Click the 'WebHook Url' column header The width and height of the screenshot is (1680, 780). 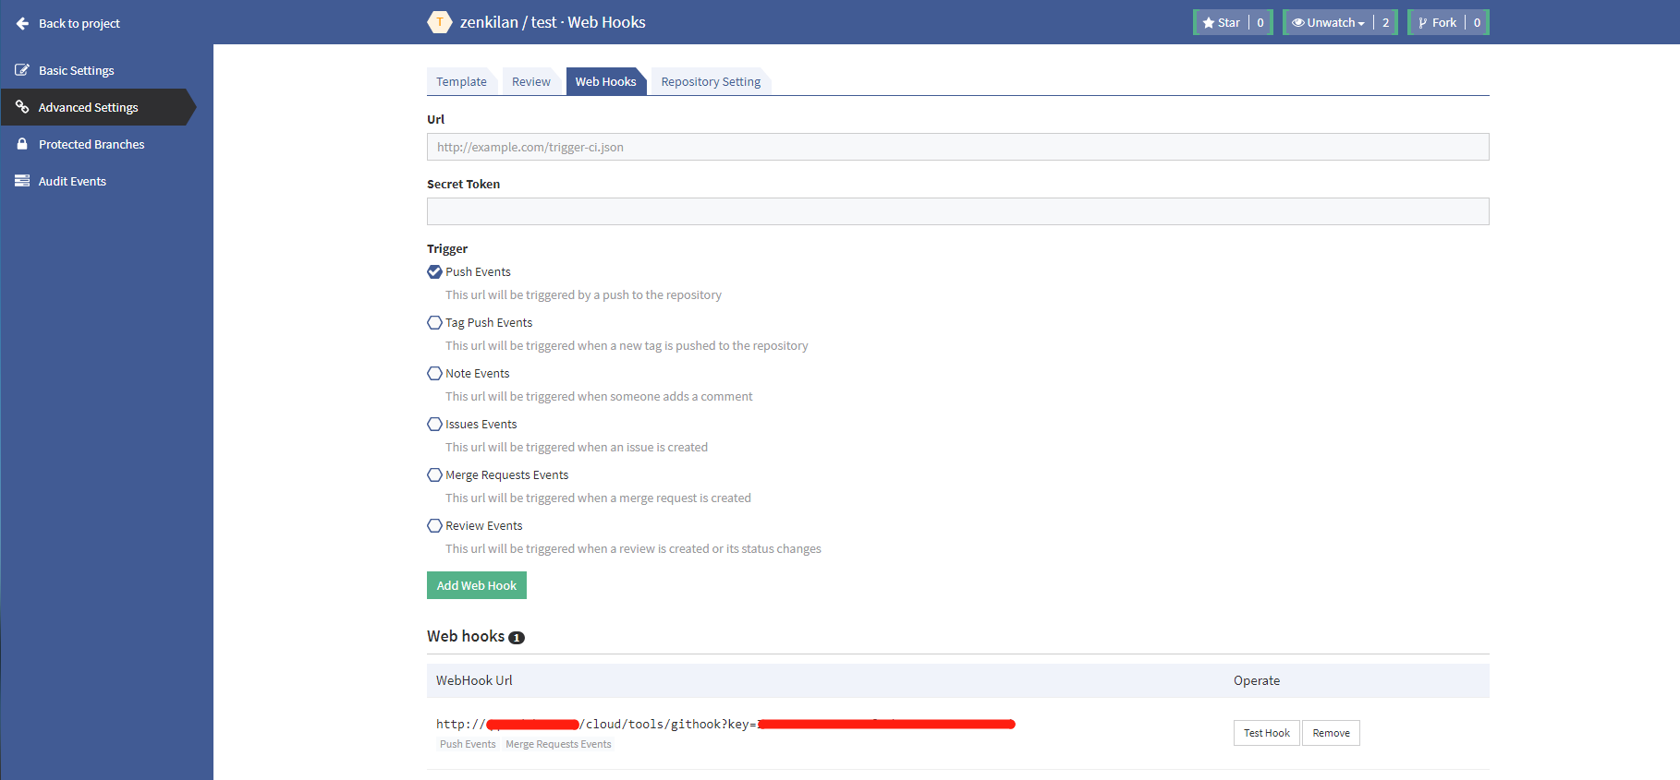pyautogui.click(x=474, y=680)
